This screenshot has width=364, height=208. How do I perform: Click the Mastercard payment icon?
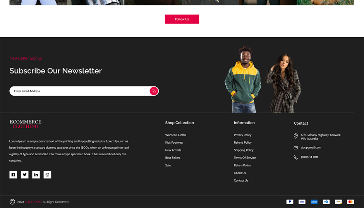[350, 202]
